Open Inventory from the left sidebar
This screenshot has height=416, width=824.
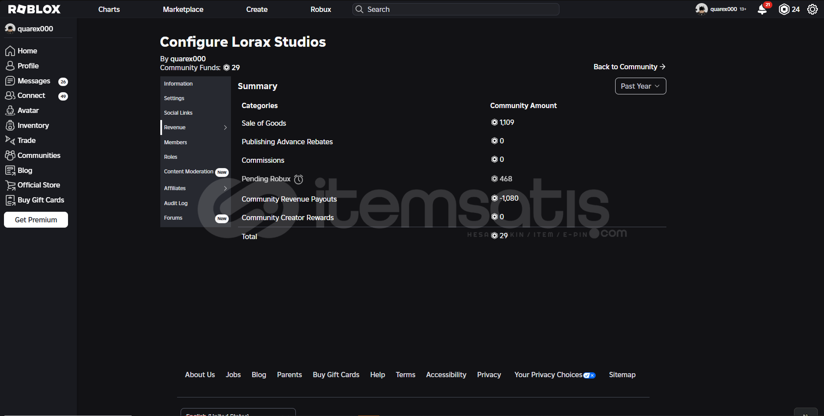(33, 125)
